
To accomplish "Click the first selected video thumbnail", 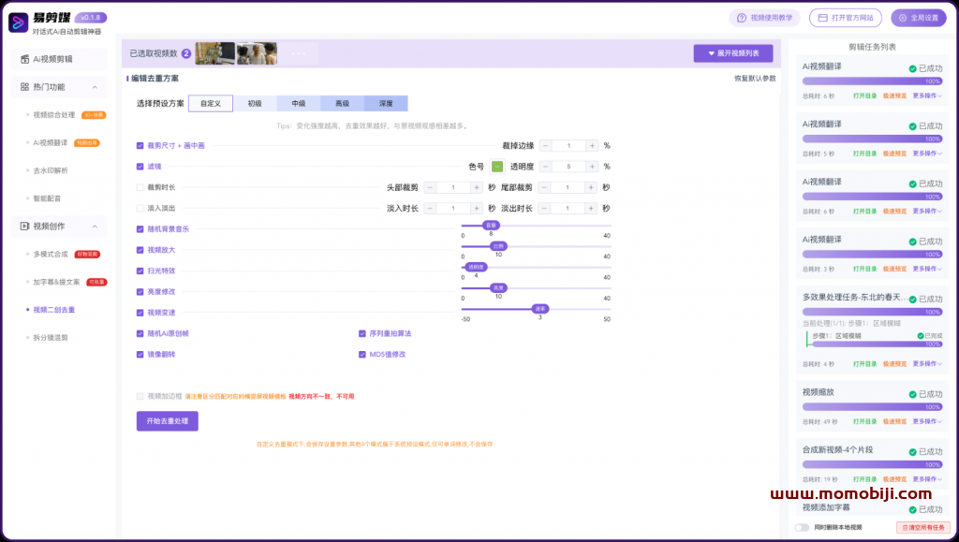I will tap(214, 53).
